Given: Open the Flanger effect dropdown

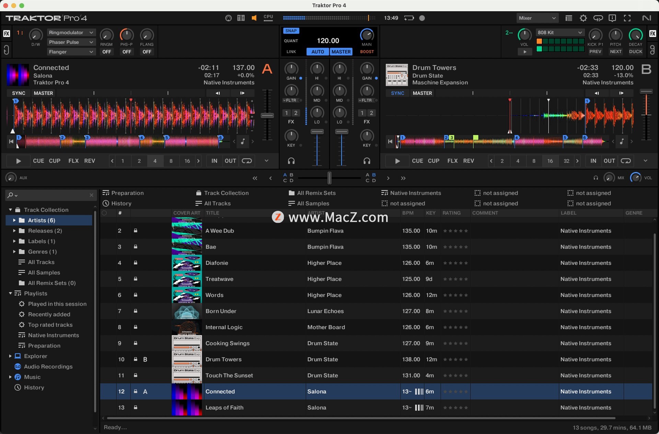Looking at the screenshot, I should (71, 52).
